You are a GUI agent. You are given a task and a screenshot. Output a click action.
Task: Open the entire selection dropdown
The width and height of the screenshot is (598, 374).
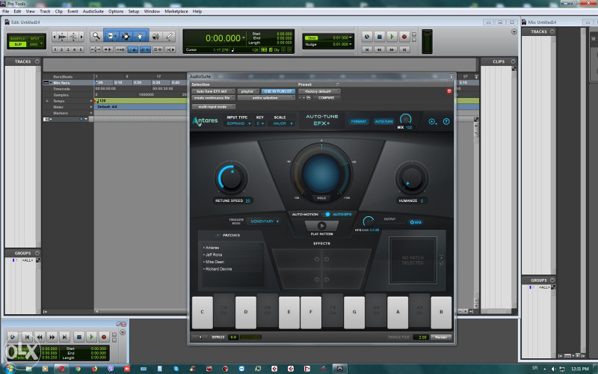(x=266, y=98)
